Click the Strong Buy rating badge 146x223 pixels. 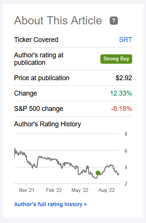pos(116,59)
